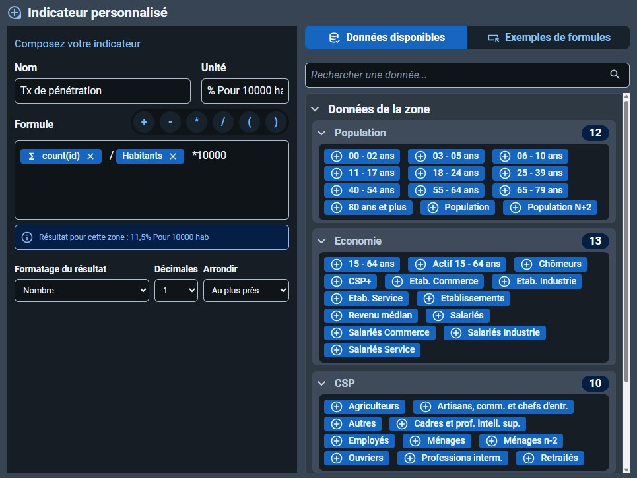Click the search magnifier icon
Viewport: 637px width, 478px height.
tap(615, 75)
